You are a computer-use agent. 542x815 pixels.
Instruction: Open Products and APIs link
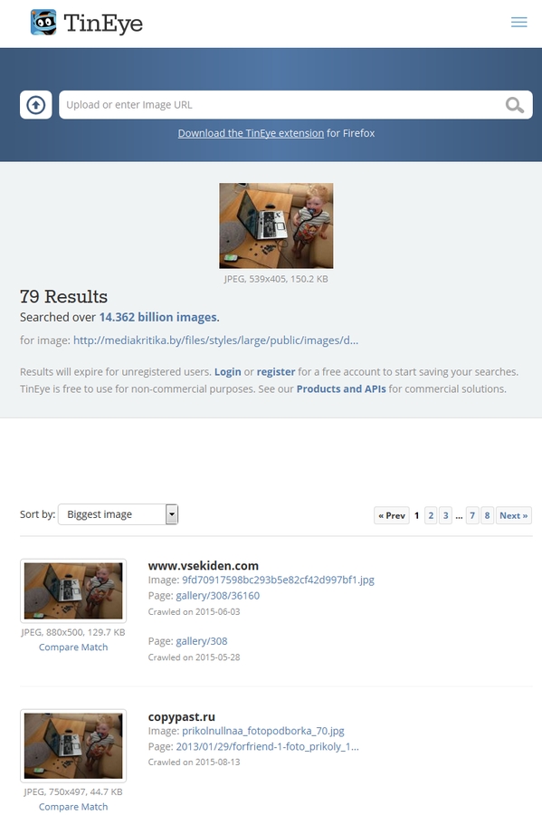pos(341,388)
